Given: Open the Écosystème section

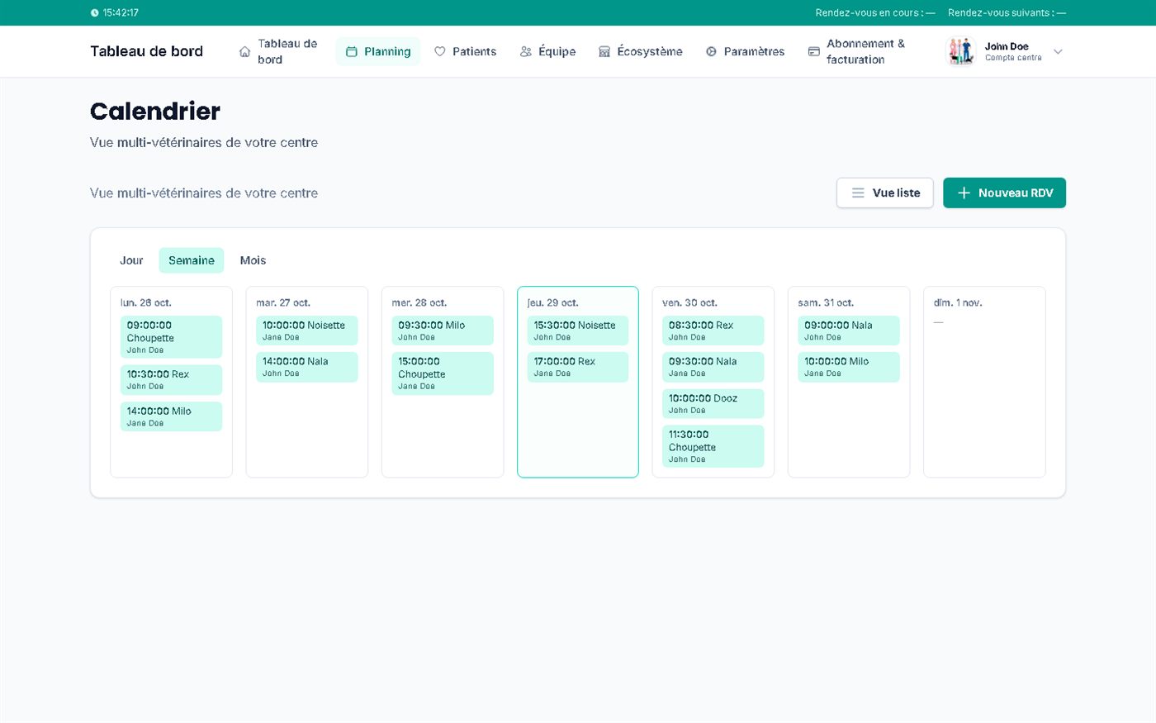Looking at the screenshot, I should pyautogui.click(x=641, y=51).
